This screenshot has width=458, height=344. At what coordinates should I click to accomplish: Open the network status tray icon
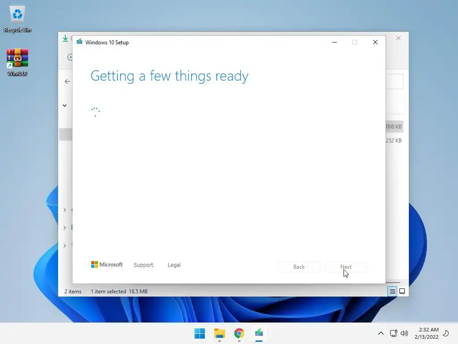(393, 333)
